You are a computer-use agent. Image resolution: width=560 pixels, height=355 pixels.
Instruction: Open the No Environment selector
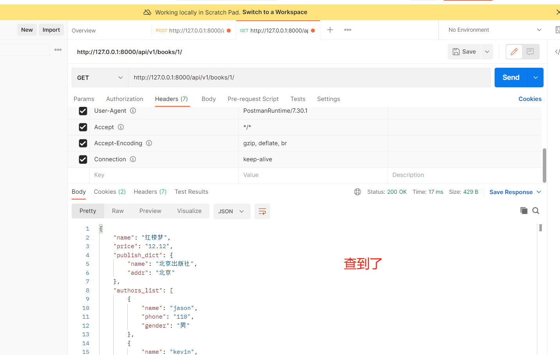pyautogui.click(x=495, y=30)
